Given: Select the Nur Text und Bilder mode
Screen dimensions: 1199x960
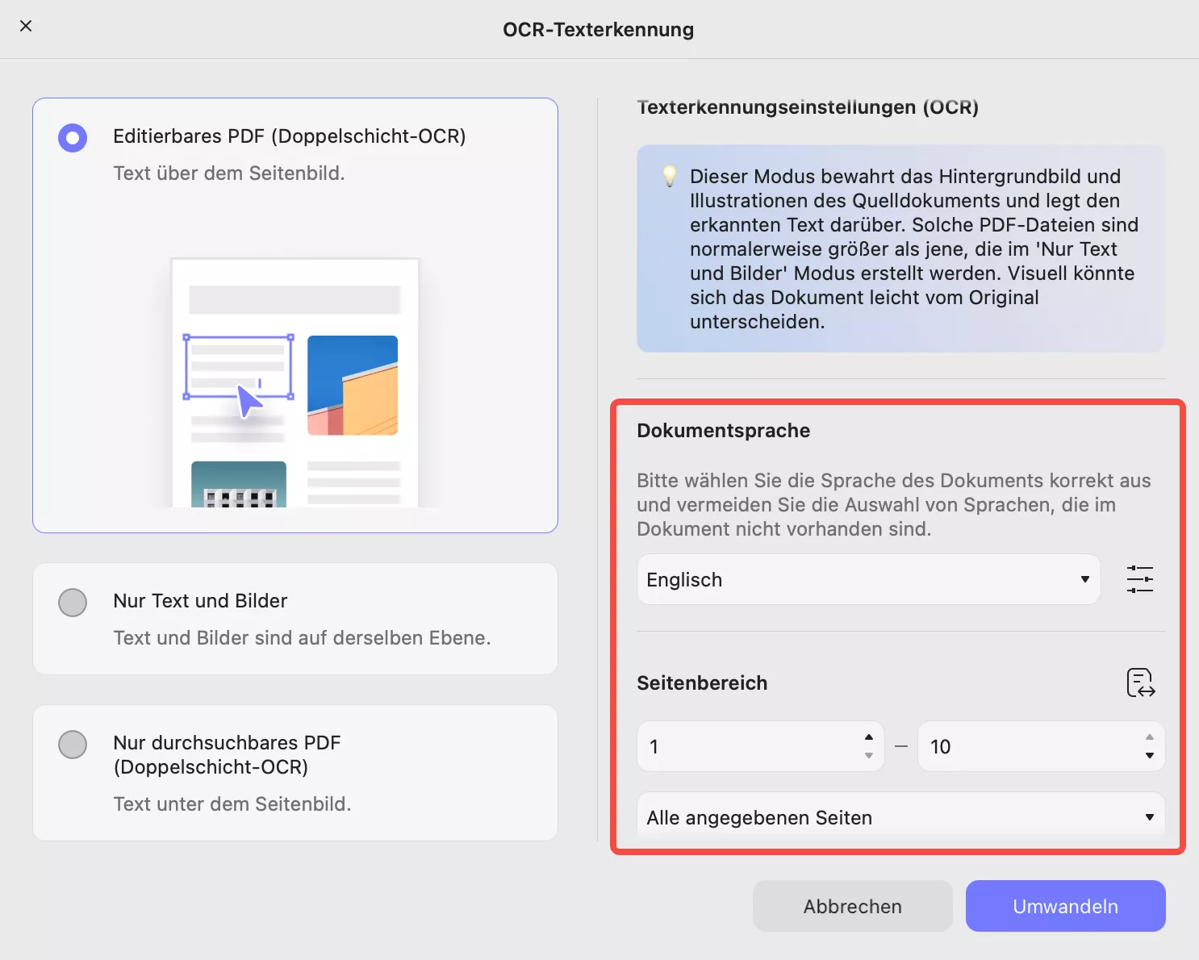Looking at the screenshot, I should [x=73, y=602].
